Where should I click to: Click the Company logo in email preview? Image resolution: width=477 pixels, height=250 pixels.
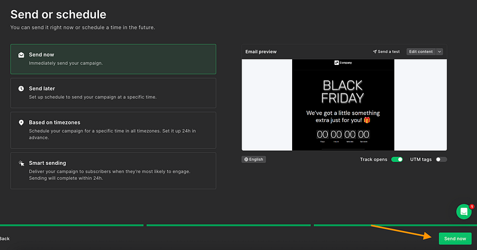tap(343, 63)
